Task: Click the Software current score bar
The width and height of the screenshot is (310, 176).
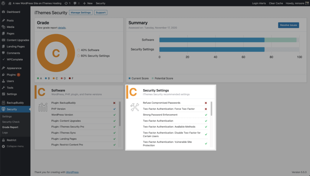Action: (x=212, y=40)
